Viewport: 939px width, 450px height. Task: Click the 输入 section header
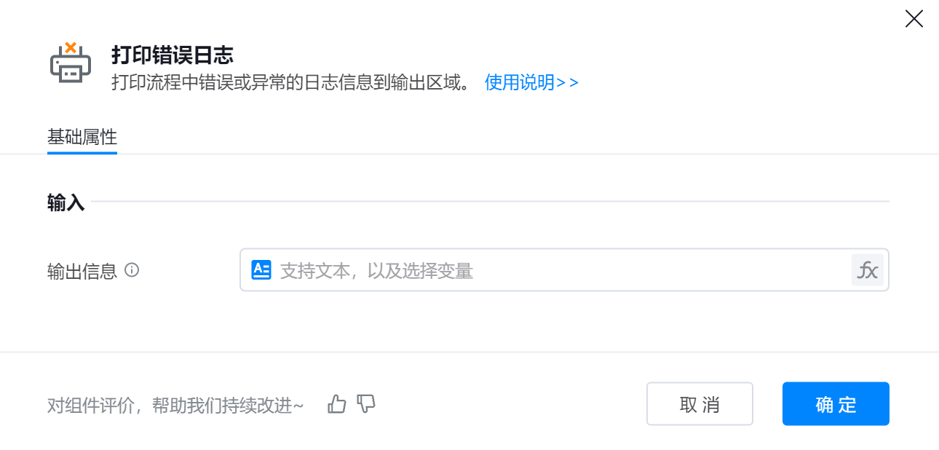point(66,203)
